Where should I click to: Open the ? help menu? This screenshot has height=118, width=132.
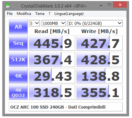coord(49,14)
